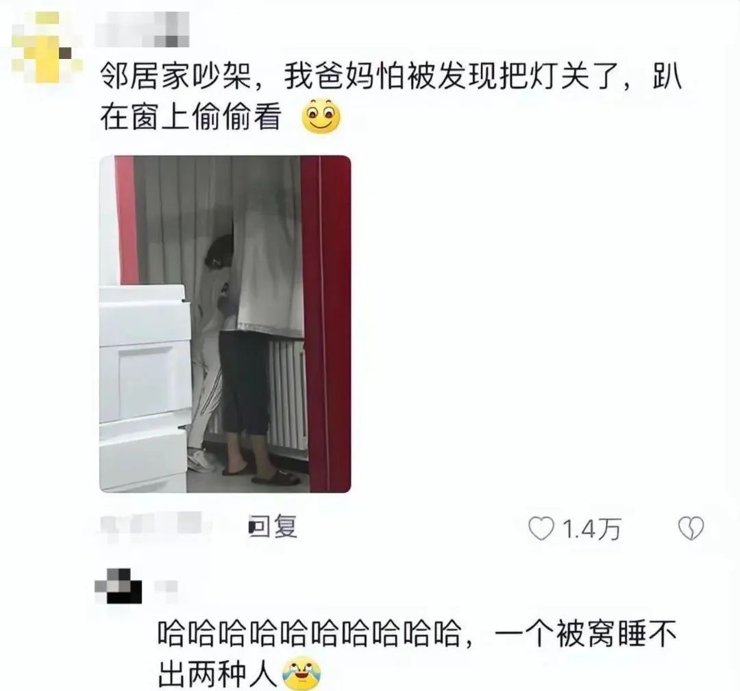Click the small dark icon before 回复

click(x=252, y=526)
